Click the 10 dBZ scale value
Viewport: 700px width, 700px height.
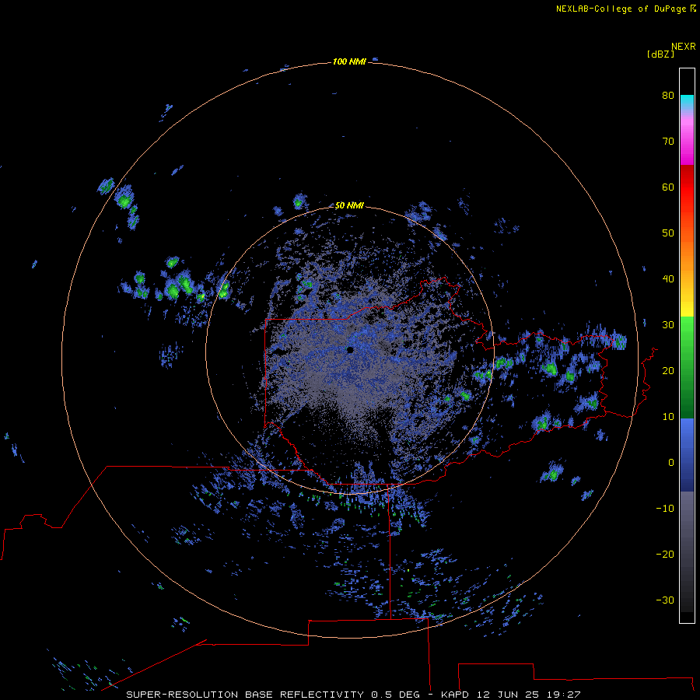coord(668,417)
